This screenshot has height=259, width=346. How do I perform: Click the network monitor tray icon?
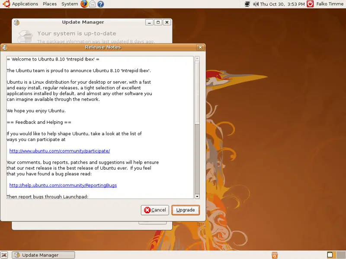247,4
